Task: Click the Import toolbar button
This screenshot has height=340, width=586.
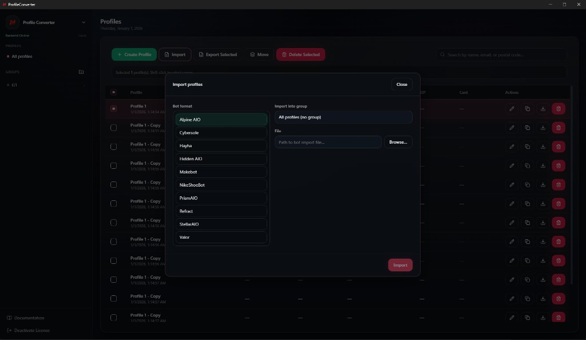Action: coord(175,54)
